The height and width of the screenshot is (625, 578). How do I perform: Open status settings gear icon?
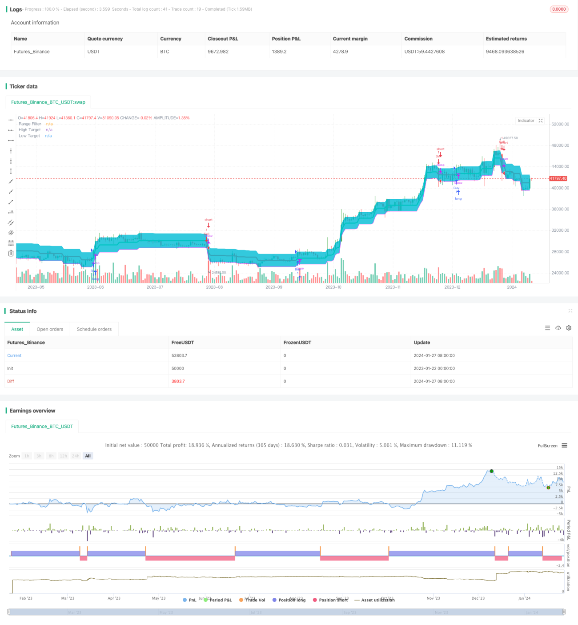click(569, 328)
